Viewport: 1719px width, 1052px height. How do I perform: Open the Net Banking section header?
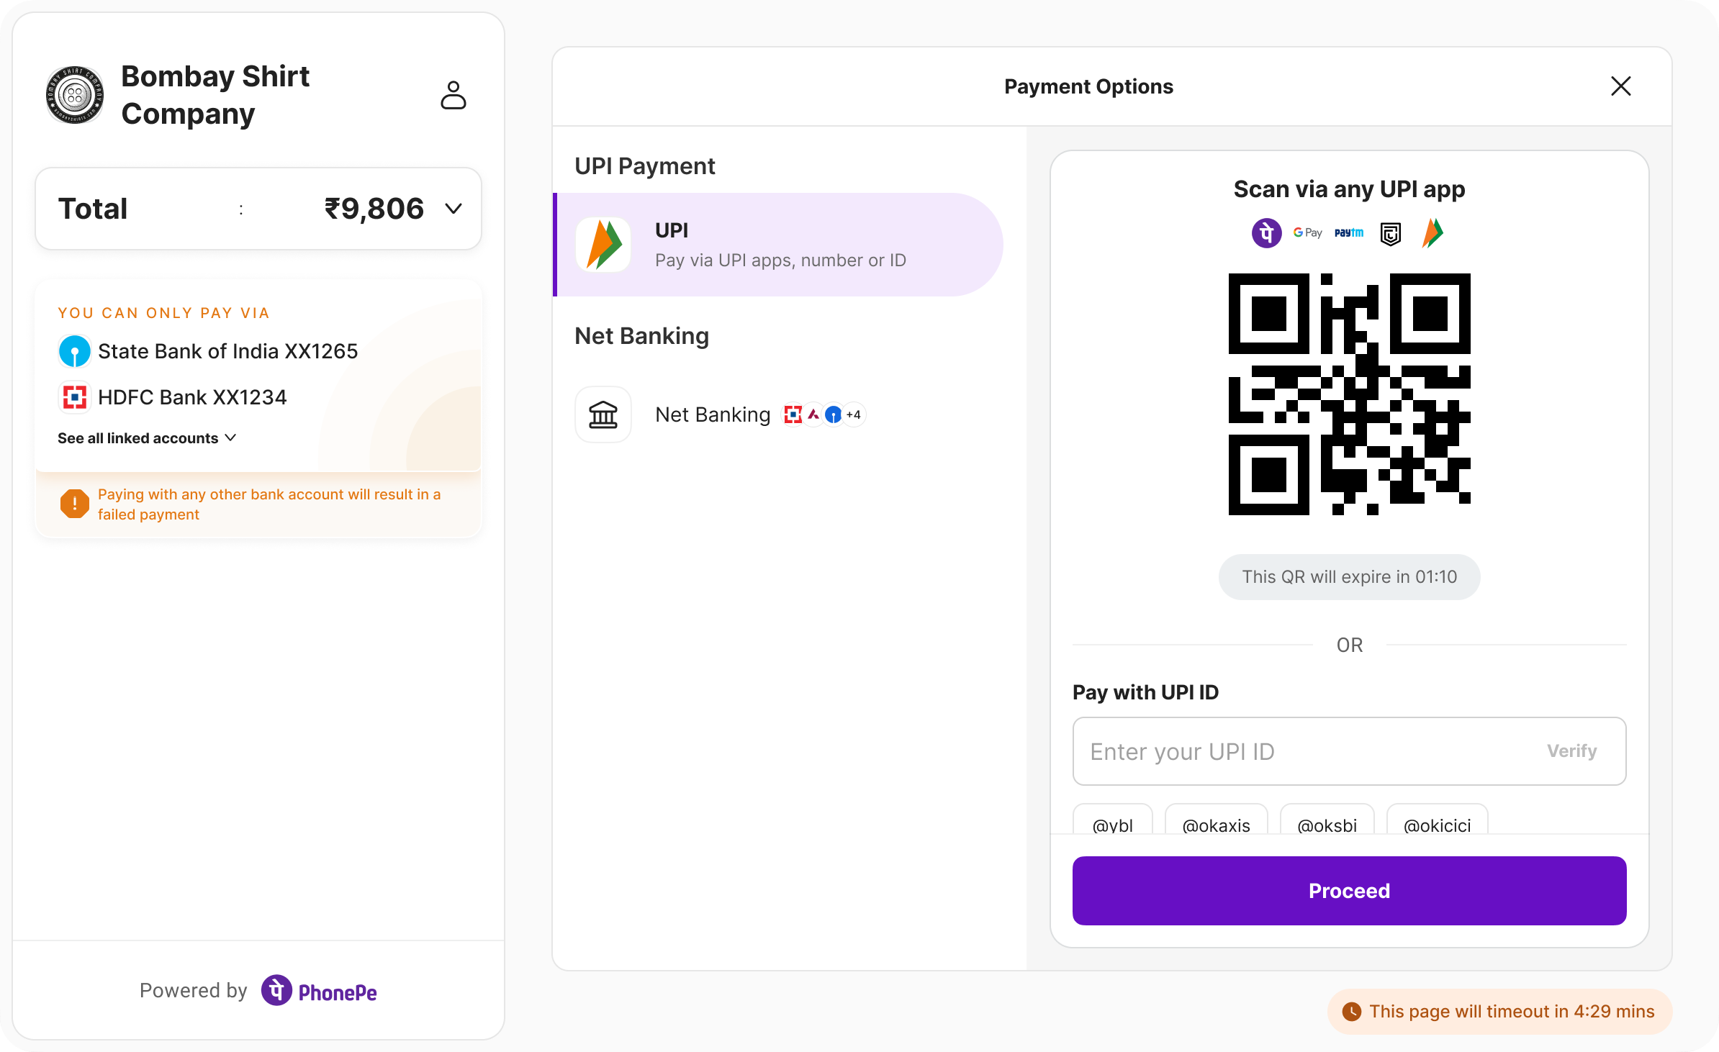[x=641, y=336]
